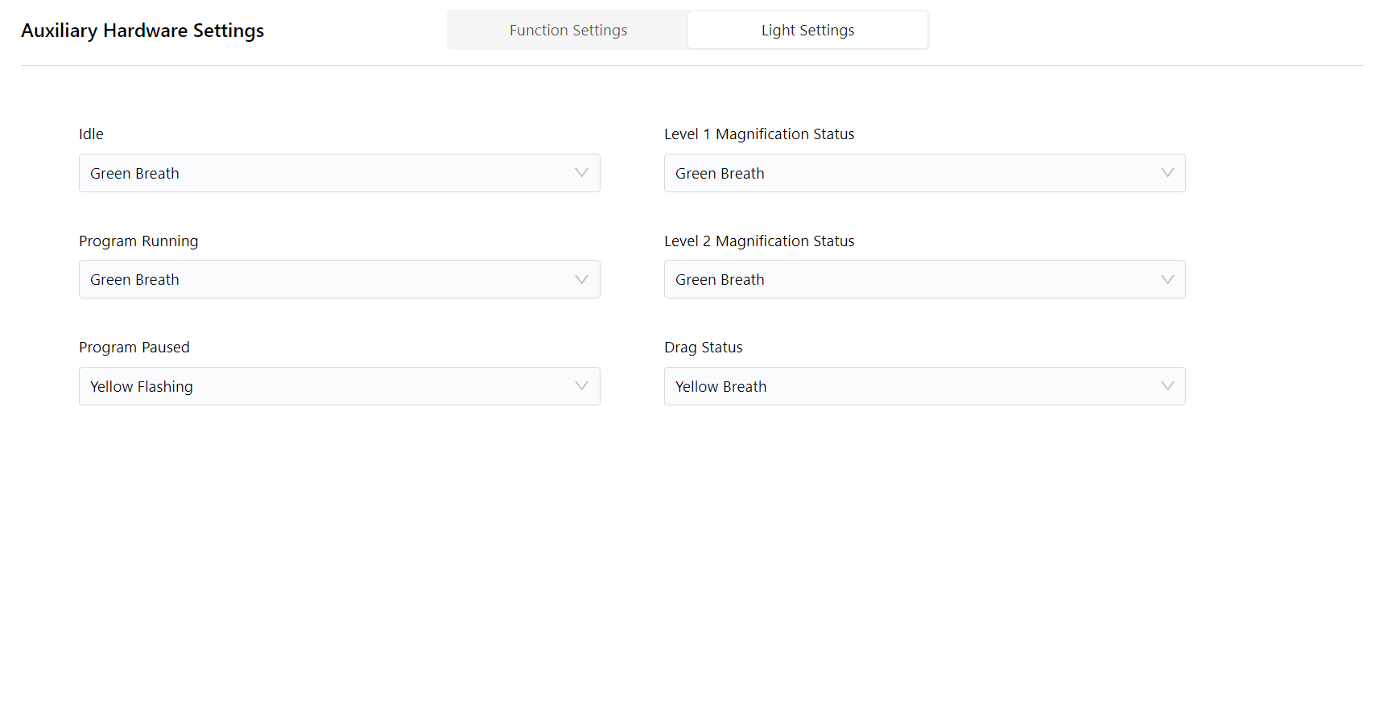
Task: Click the chevron arrow in Drag Status field
Action: (1167, 386)
